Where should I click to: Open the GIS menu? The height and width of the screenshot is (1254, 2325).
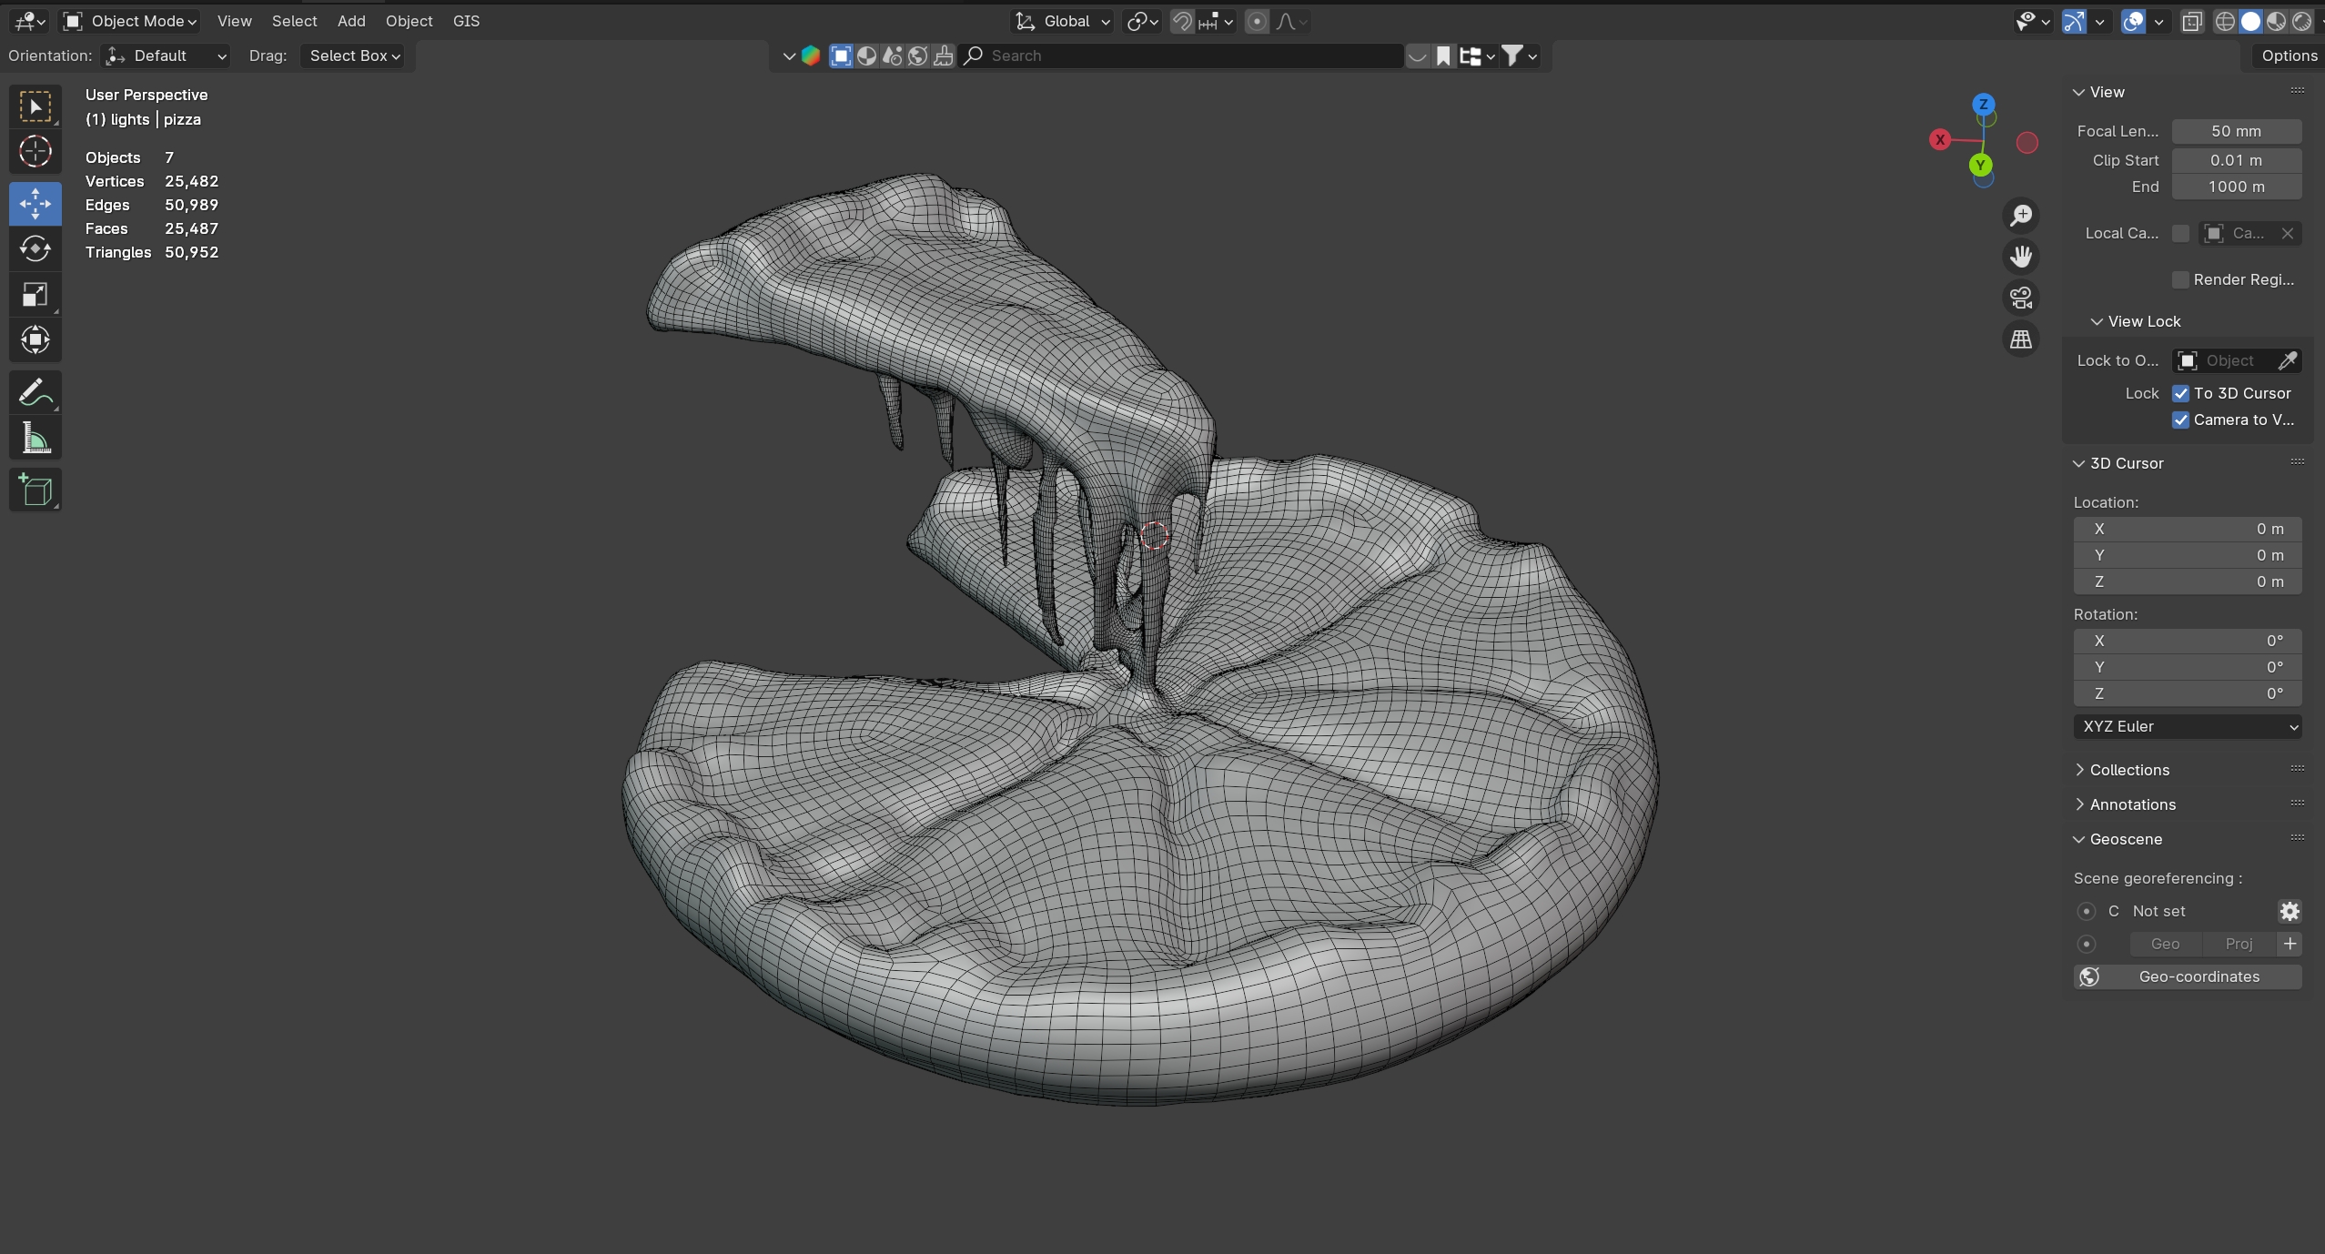[x=466, y=21]
